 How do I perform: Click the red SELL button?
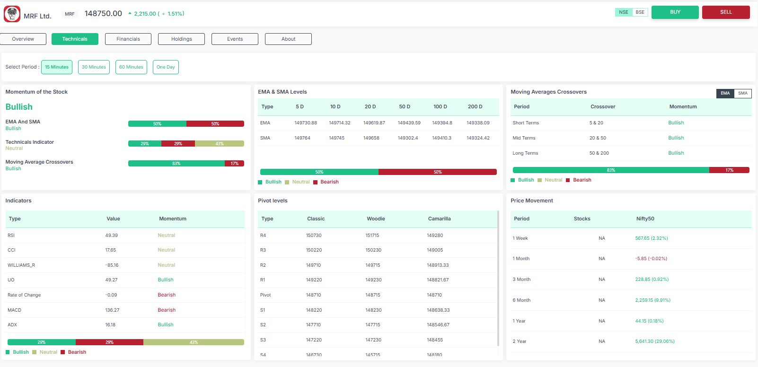pos(726,12)
